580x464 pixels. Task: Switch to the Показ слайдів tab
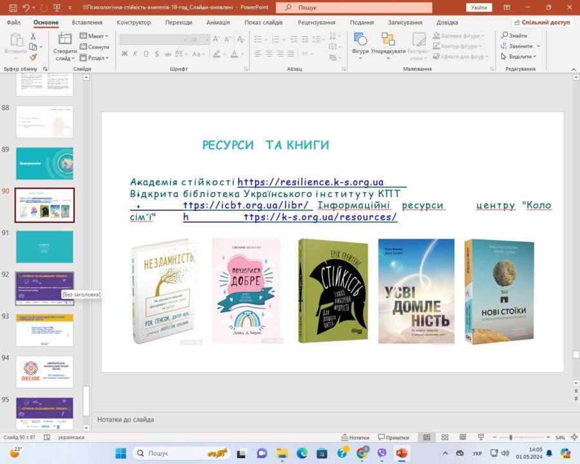(264, 22)
